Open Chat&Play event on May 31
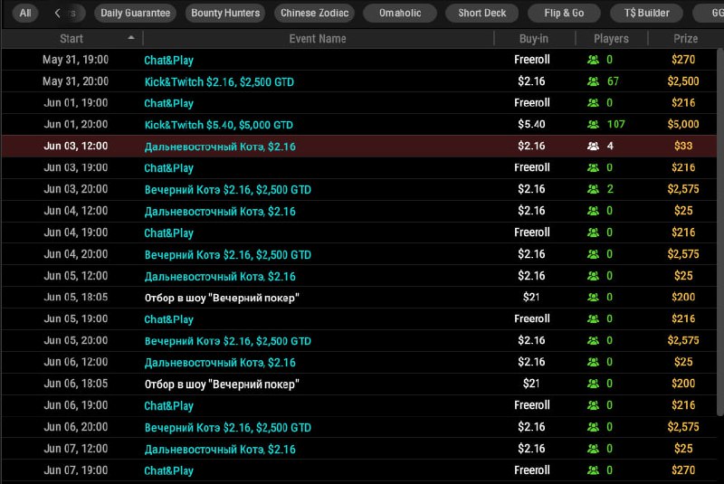The width and height of the screenshot is (724, 484). click(x=168, y=60)
